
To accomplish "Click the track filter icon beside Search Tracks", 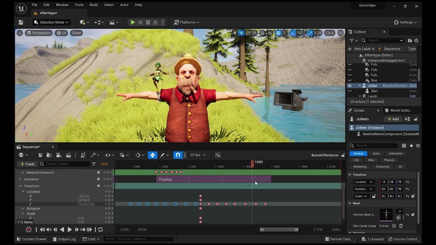I will pos(94,164).
